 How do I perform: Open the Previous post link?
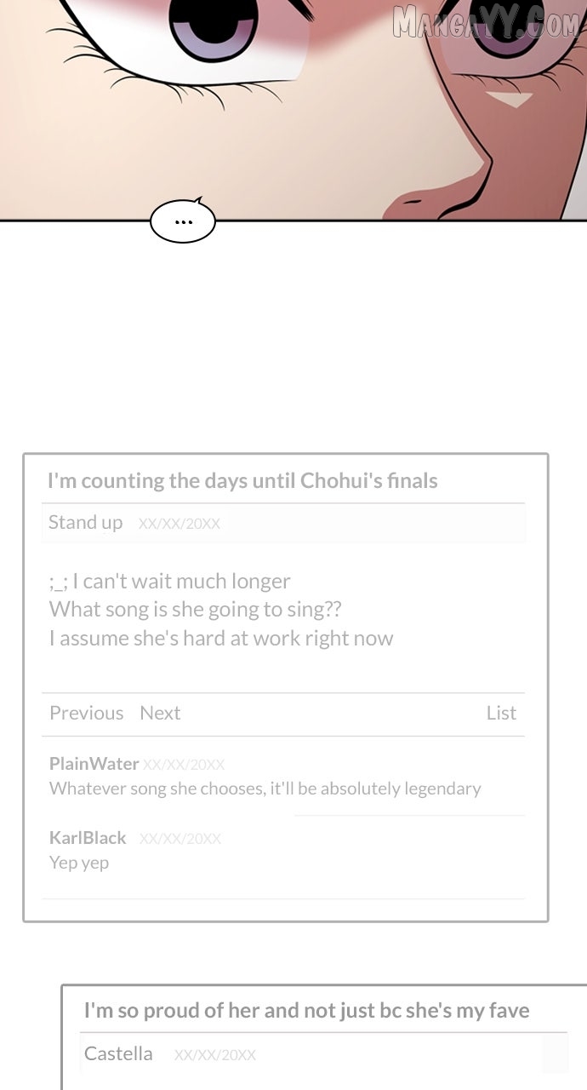click(86, 713)
